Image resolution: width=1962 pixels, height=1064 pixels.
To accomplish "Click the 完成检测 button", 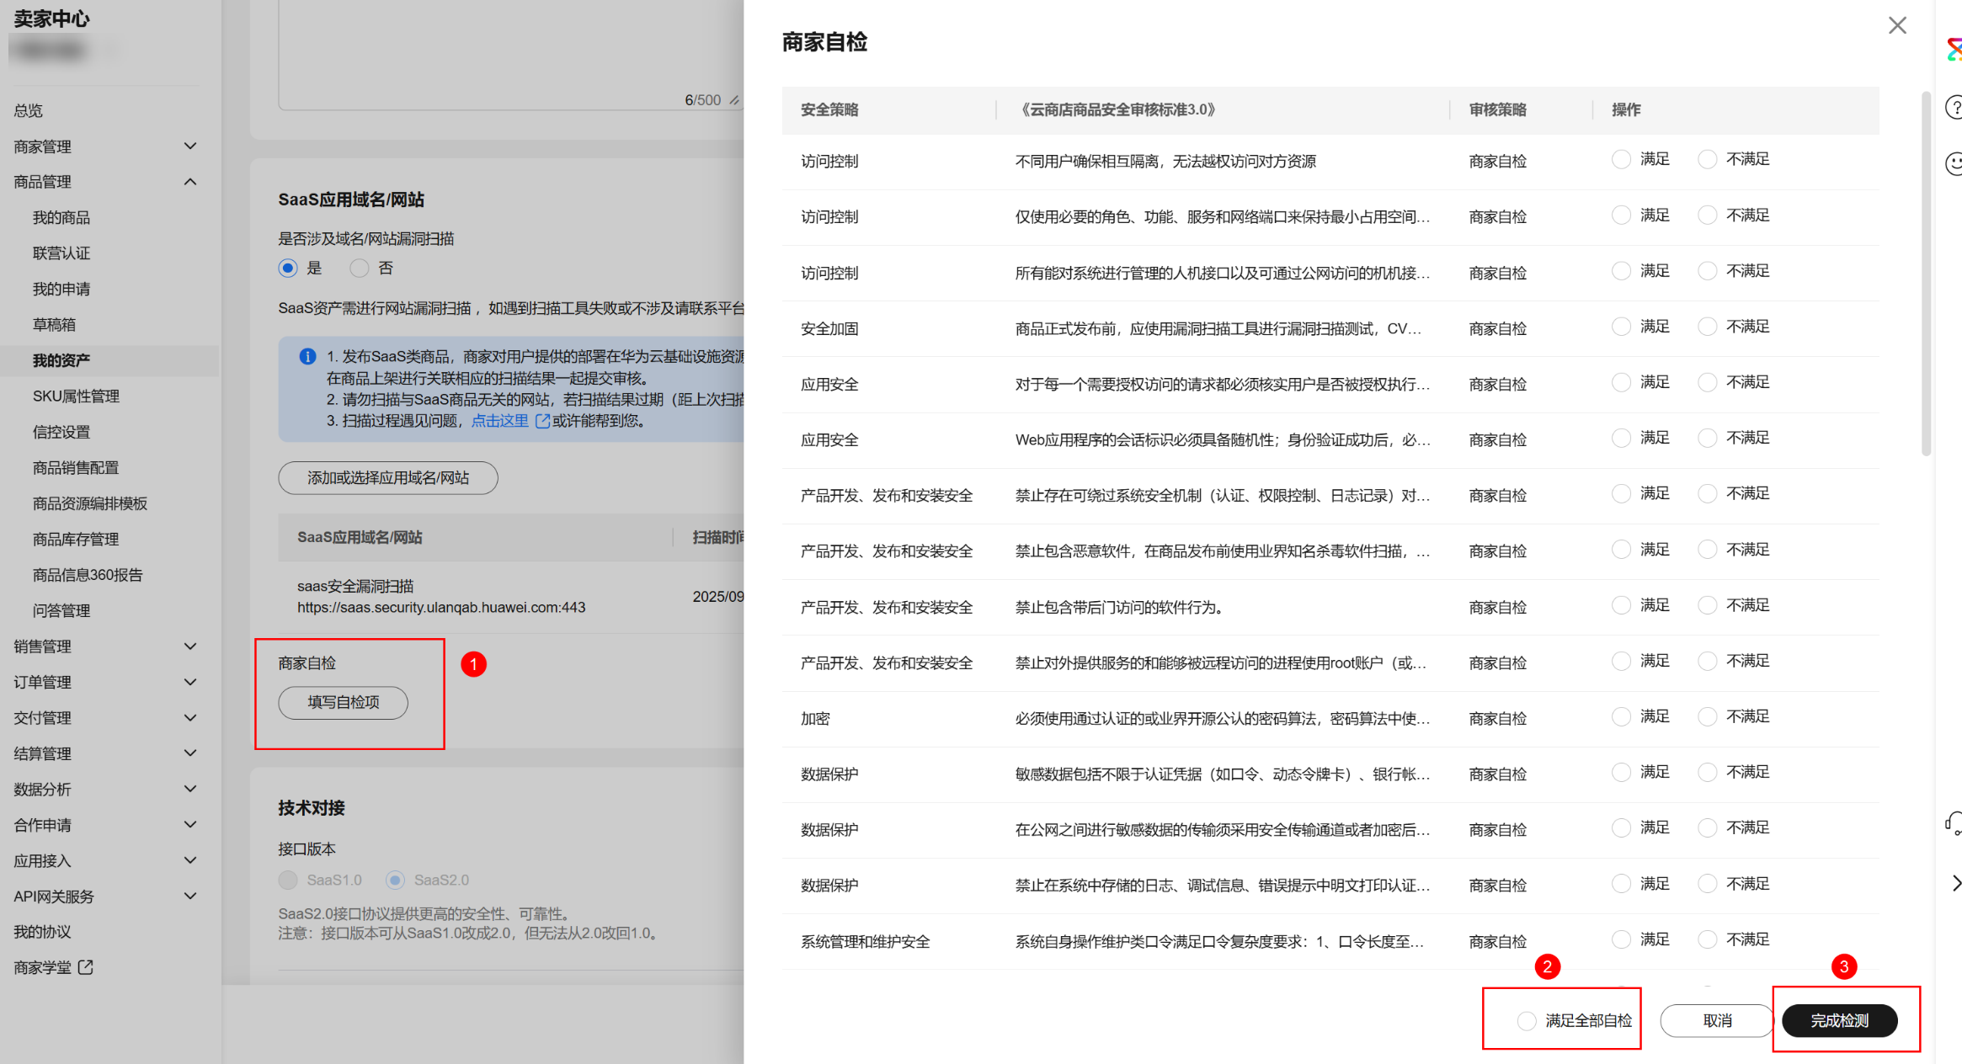I will 1839,1021.
